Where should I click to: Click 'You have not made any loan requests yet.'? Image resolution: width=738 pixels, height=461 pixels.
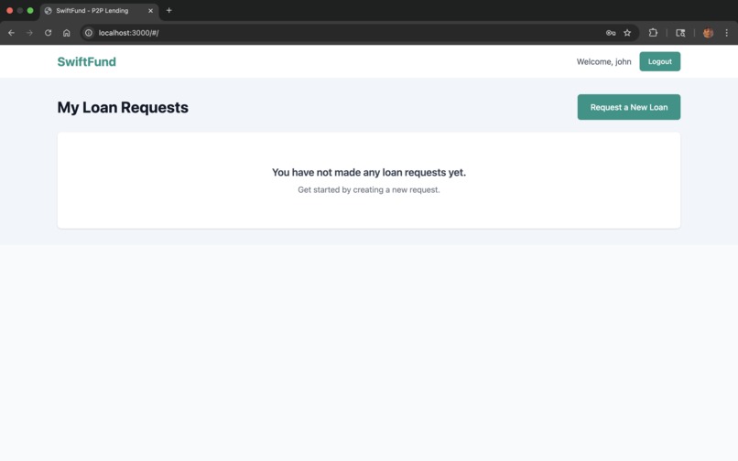point(368,173)
